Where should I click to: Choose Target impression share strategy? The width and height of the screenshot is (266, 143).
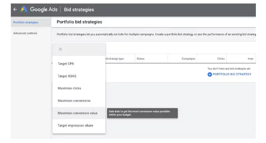tap(75, 126)
